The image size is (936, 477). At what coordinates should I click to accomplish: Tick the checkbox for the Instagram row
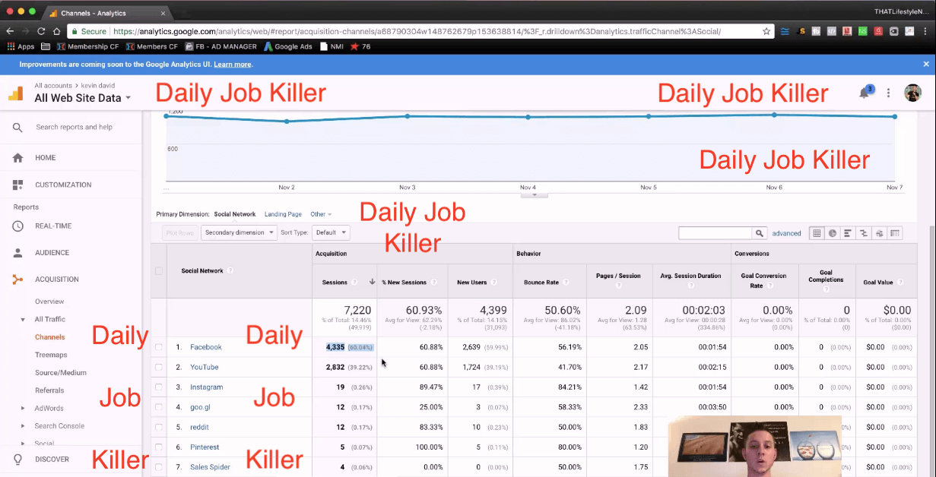[x=159, y=387]
